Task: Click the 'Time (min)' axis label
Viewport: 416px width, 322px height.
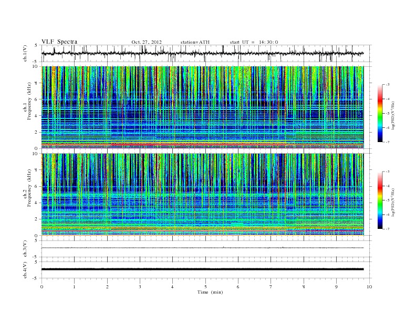Action: tap(210, 292)
